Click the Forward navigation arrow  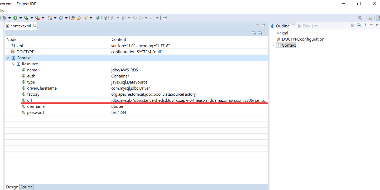152,18
